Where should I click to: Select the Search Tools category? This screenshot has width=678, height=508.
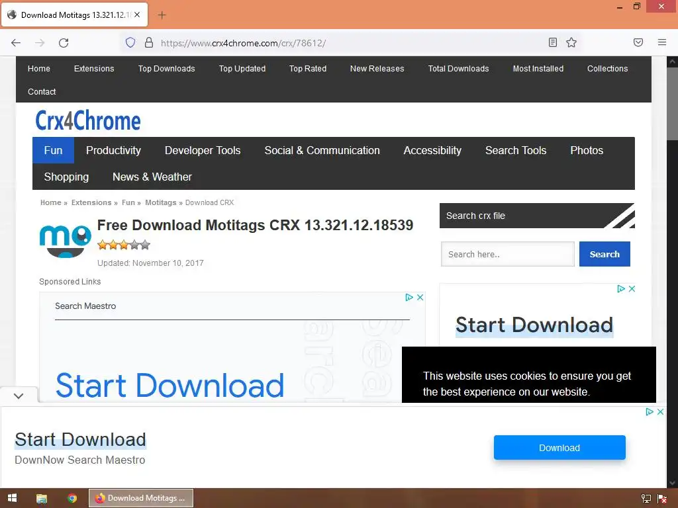tap(516, 150)
